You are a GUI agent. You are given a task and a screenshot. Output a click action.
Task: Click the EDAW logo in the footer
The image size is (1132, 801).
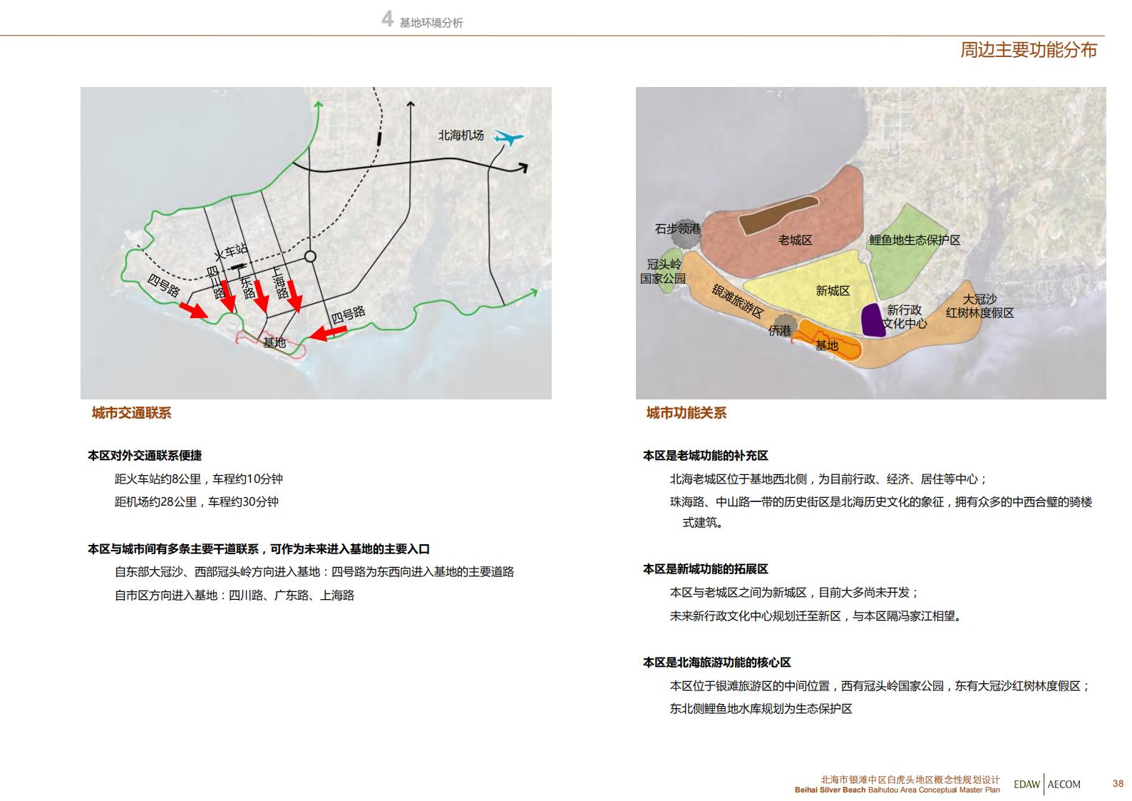[1026, 784]
